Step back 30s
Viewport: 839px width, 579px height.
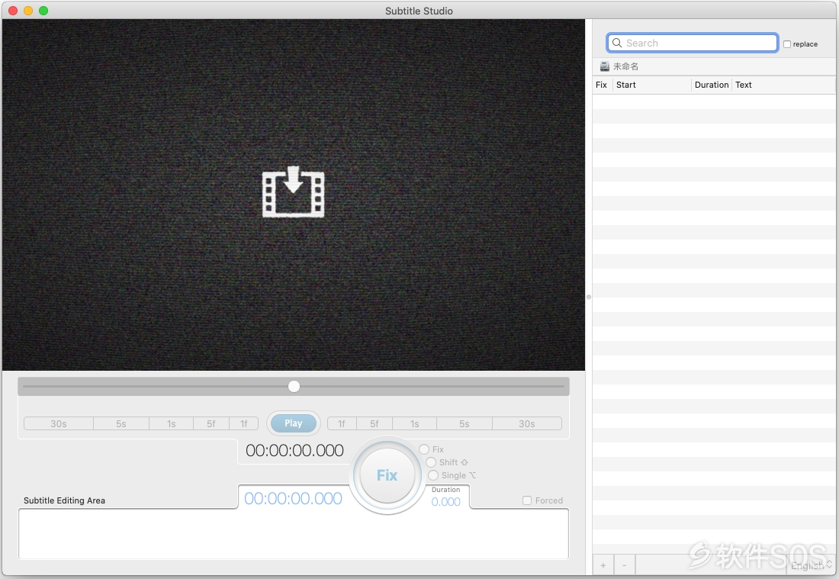pos(59,424)
